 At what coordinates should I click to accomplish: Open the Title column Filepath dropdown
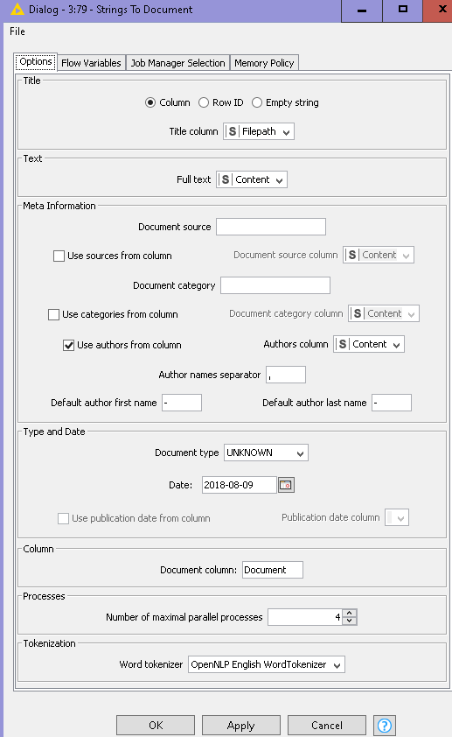[259, 131]
